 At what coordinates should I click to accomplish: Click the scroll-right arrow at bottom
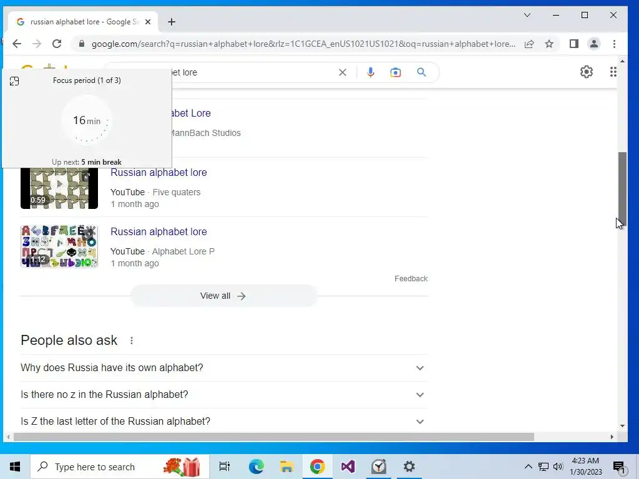coord(612,437)
